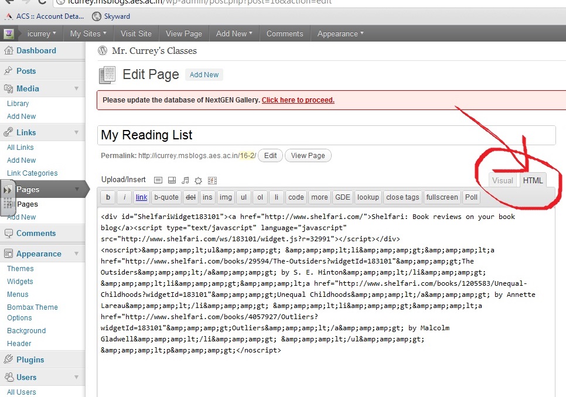
Task: Open the Add New admin bar dropdown
Action: click(x=234, y=33)
